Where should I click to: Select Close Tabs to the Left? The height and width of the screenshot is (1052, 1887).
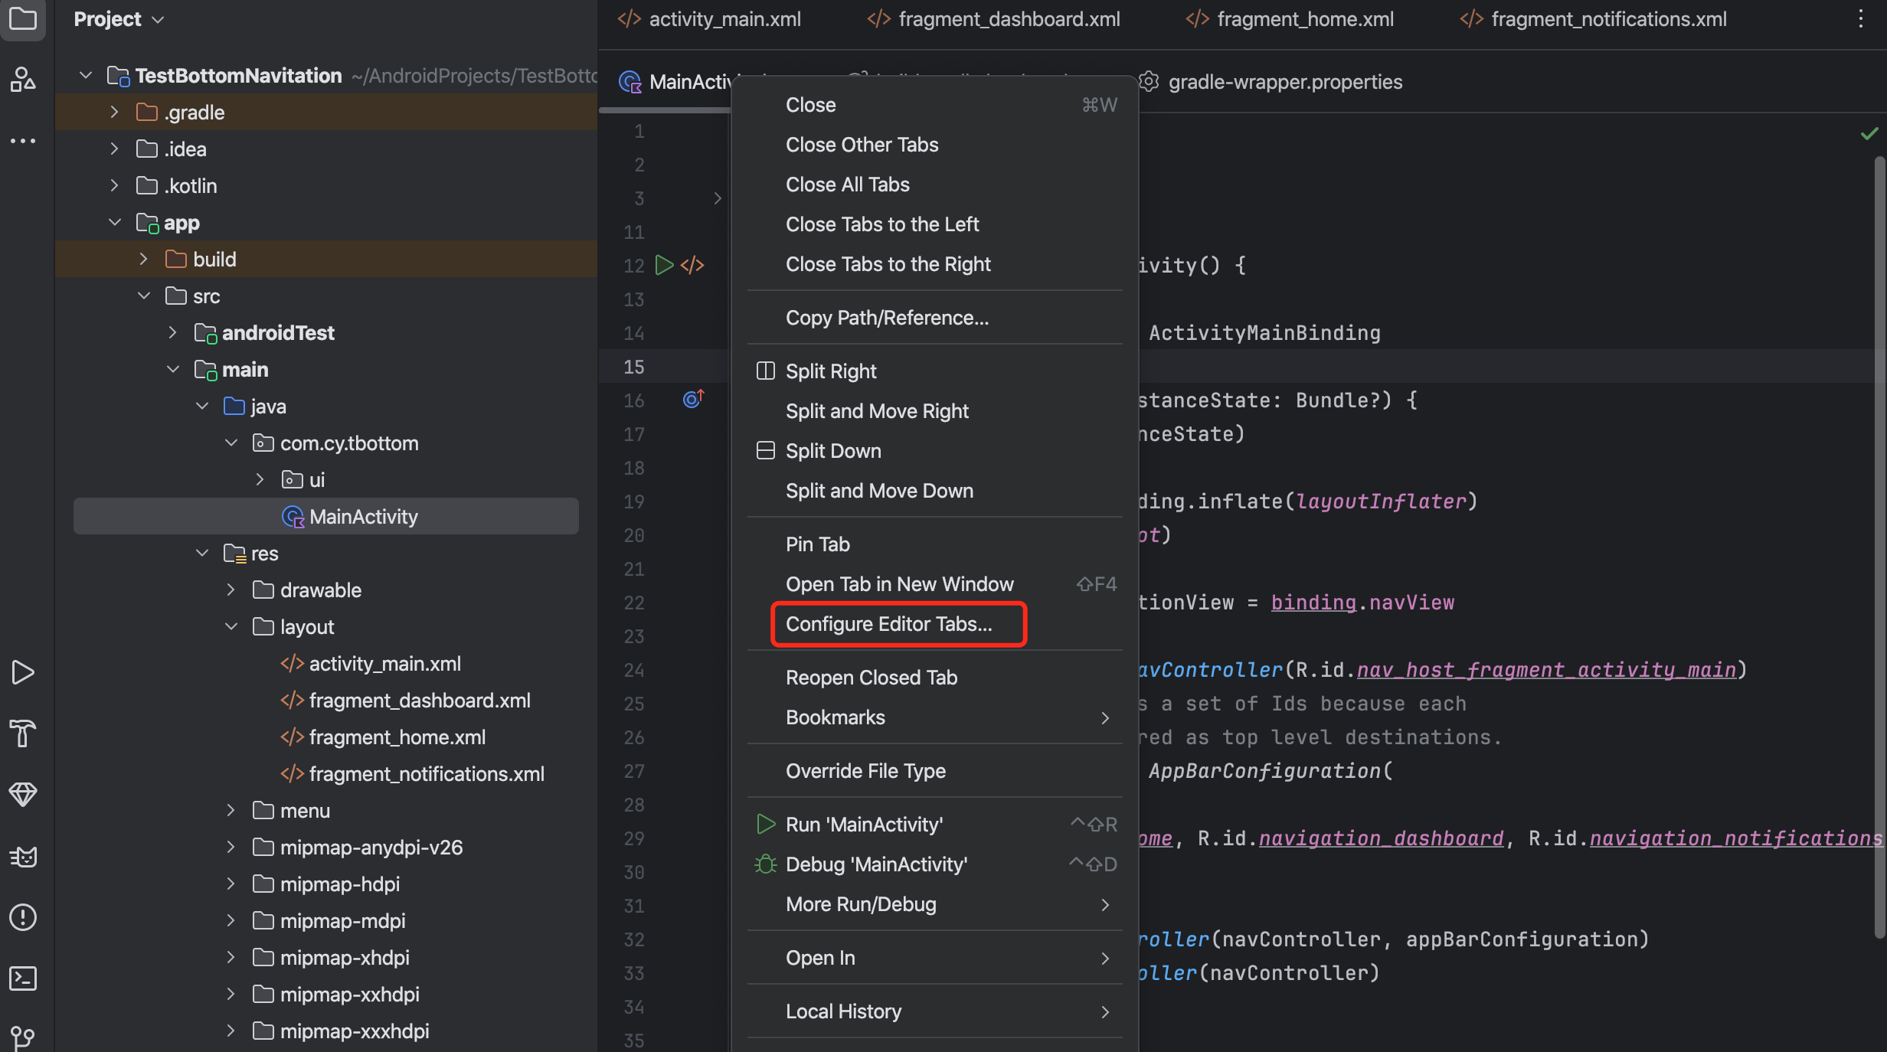click(x=935, y=224)
